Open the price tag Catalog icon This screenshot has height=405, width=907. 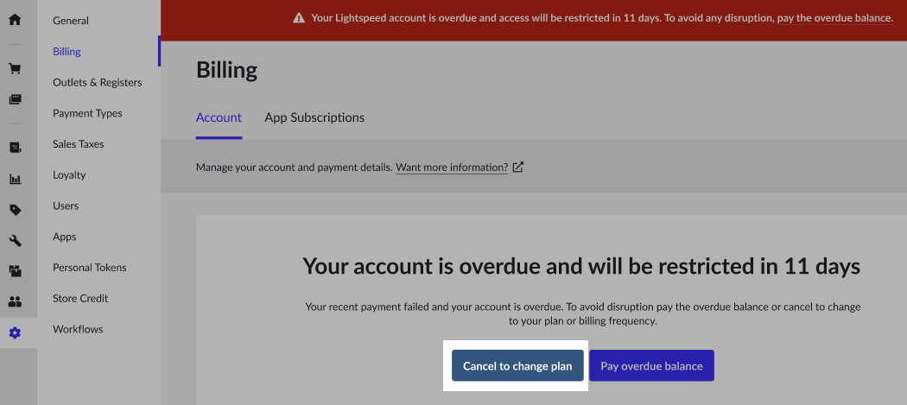(15, 210)
